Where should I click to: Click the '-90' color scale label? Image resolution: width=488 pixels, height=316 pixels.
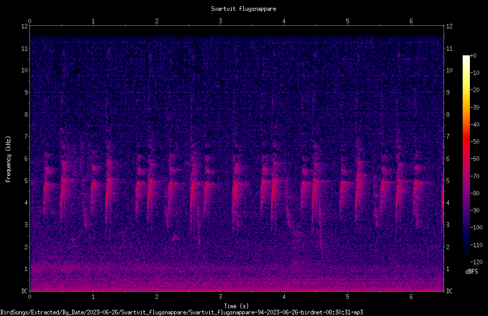[475, 210]
